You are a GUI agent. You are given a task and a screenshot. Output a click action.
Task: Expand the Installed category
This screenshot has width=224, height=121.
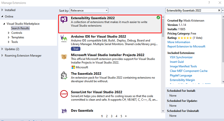click(x=2, y=10)
